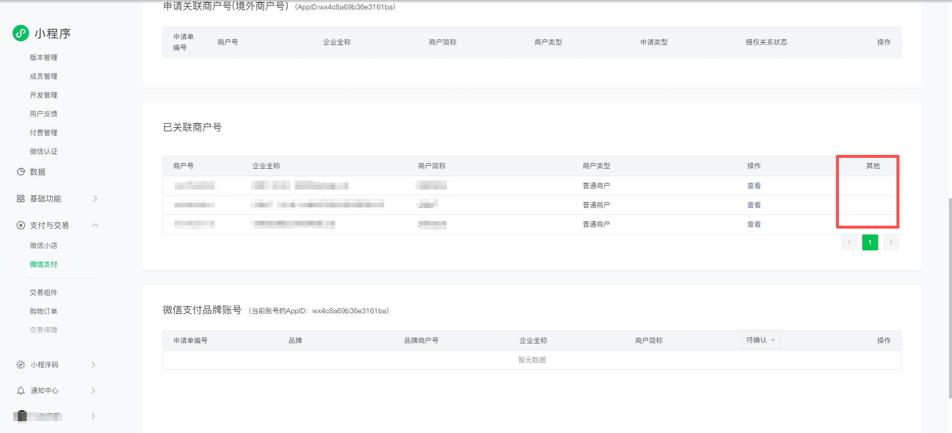Click the 授权关系状态 column header

pos(767,42)
